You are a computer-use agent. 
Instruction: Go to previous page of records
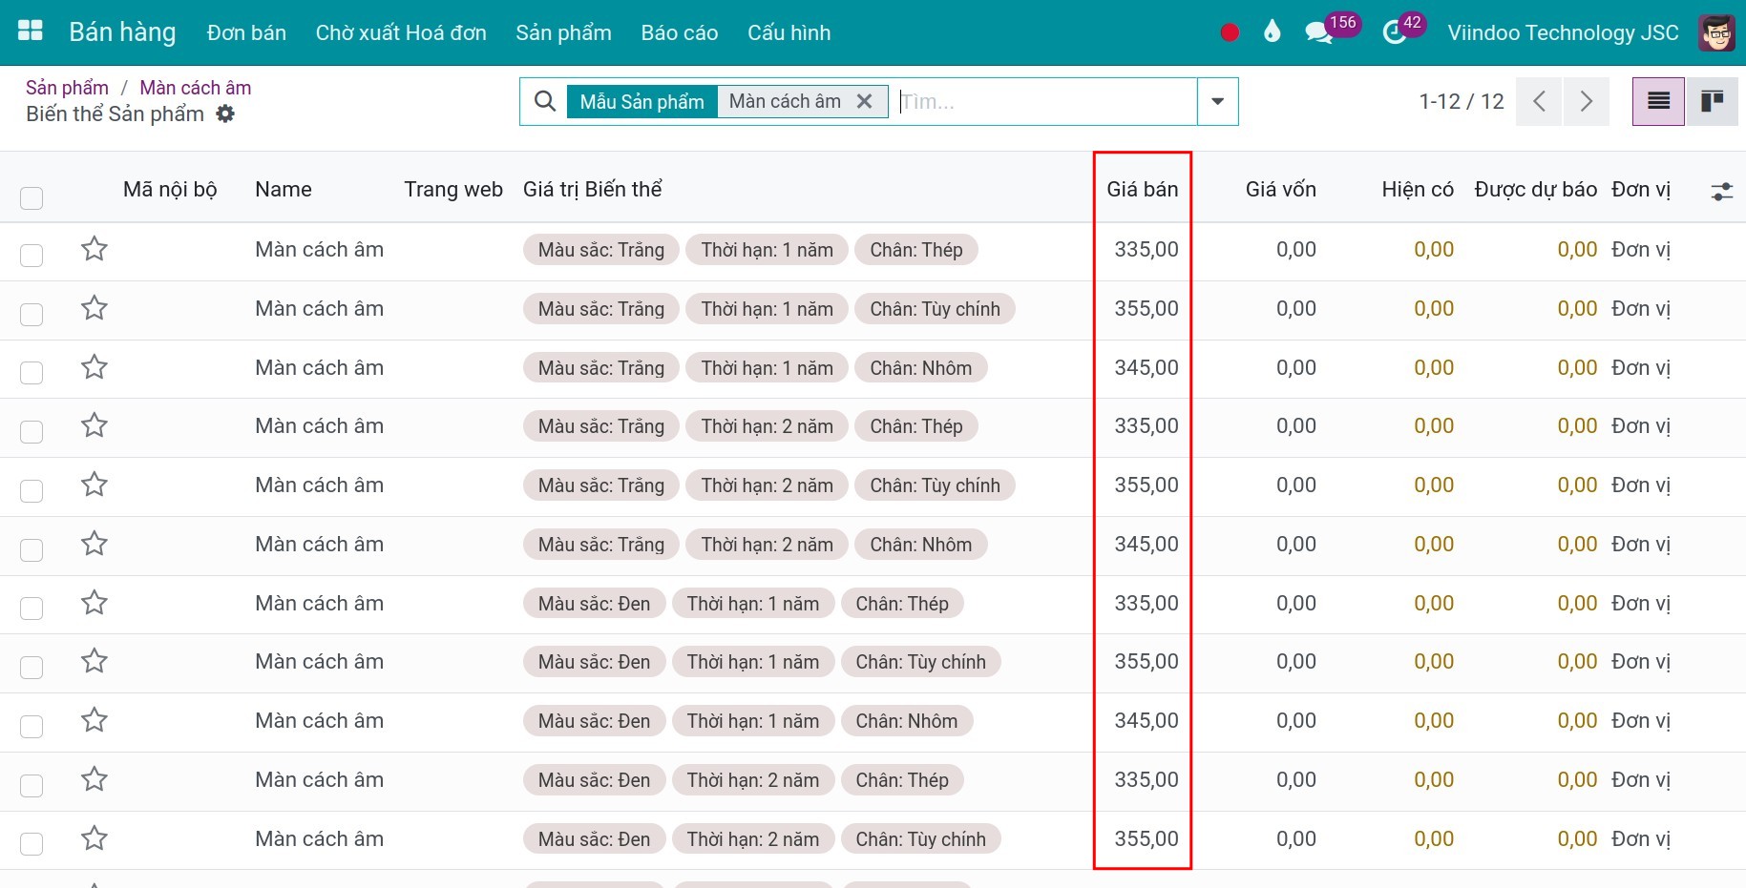pos(1539,101)
